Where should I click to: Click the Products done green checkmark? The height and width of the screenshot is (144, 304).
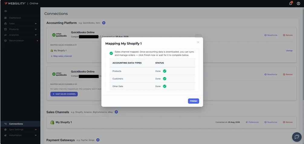pos(165,71)
